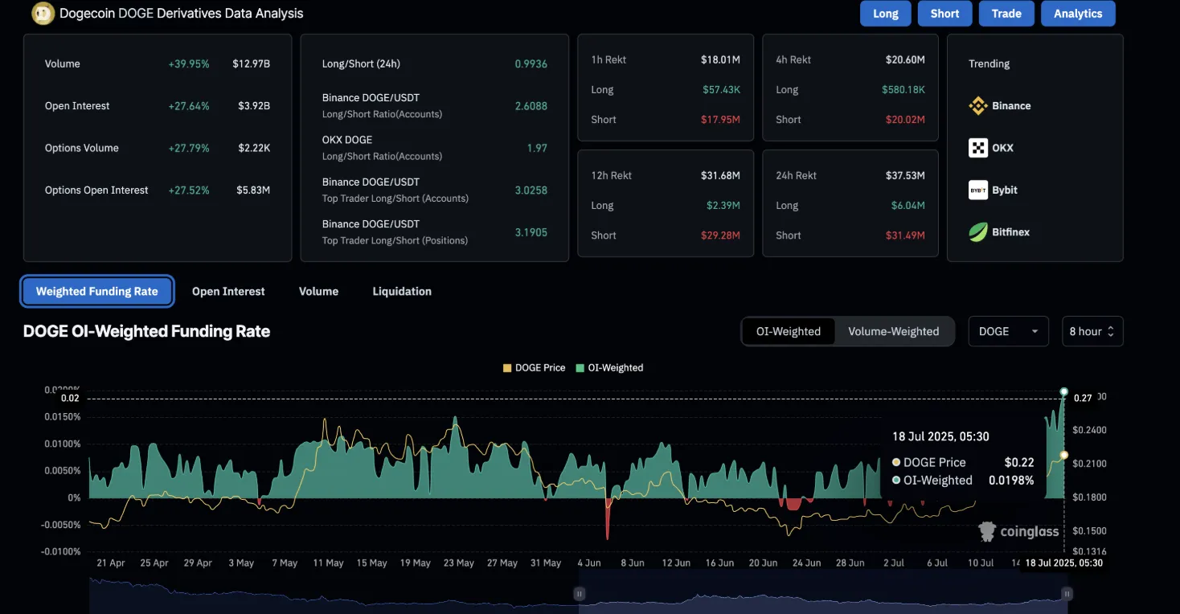Click the right handle of the timeline brush

click(1067, 593)
